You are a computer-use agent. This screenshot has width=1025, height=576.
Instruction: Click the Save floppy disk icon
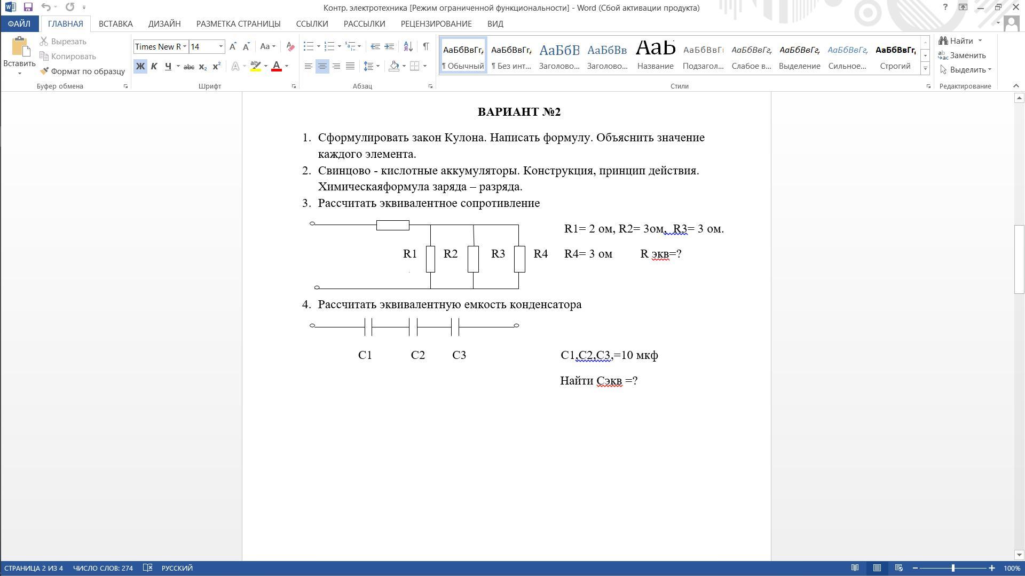pyautogui.click(x=28, y=7)
